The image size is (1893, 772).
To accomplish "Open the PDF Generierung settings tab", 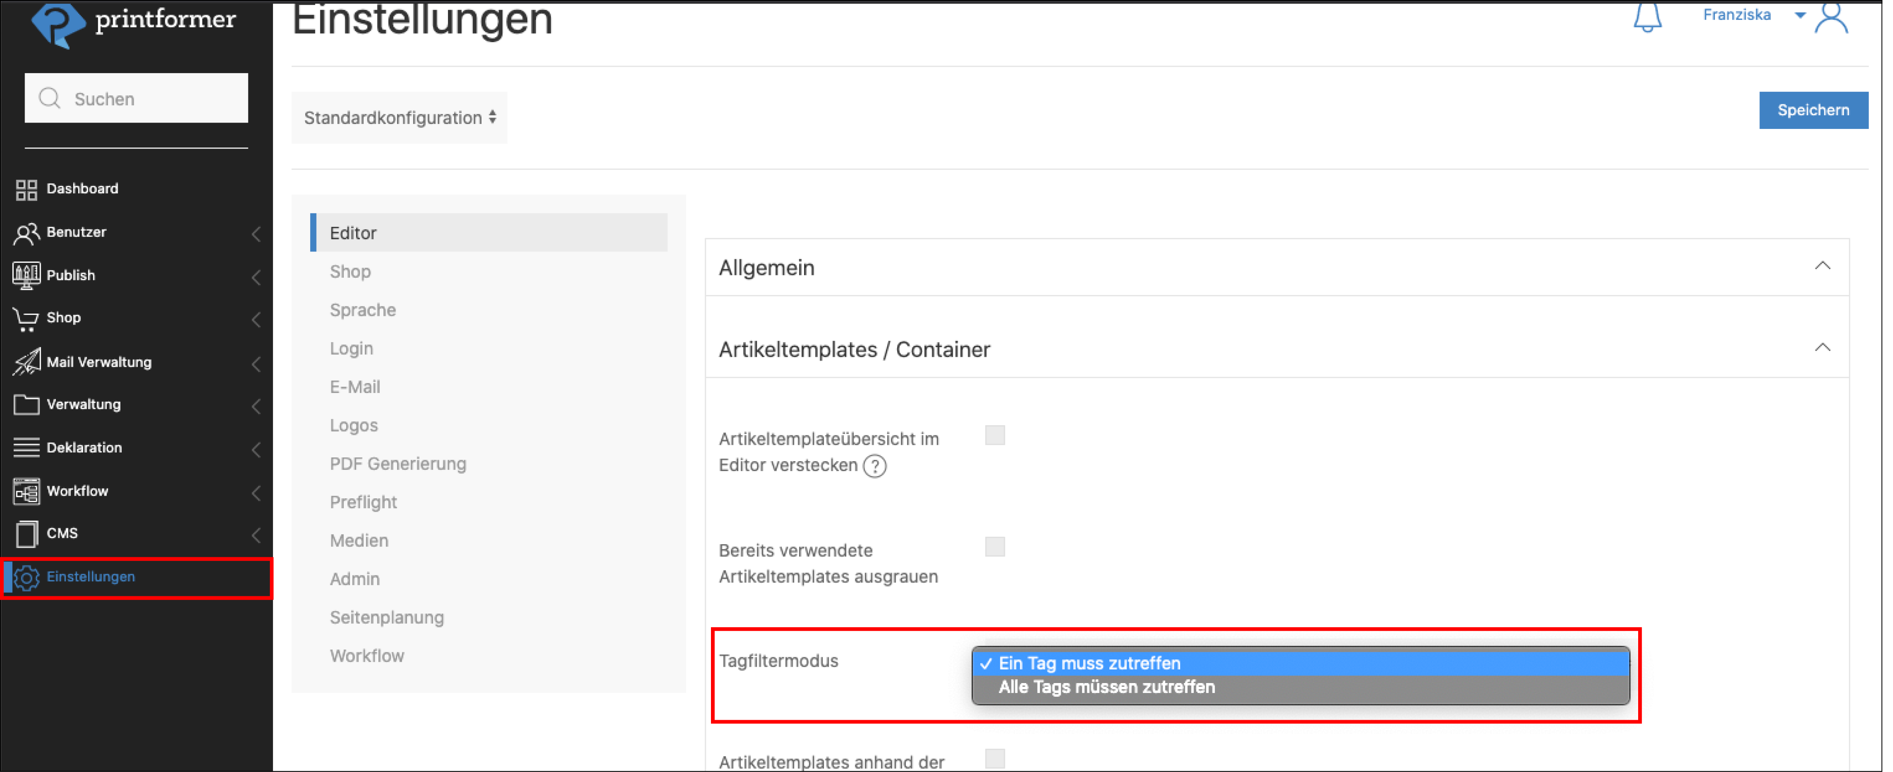I will (397, 464).
